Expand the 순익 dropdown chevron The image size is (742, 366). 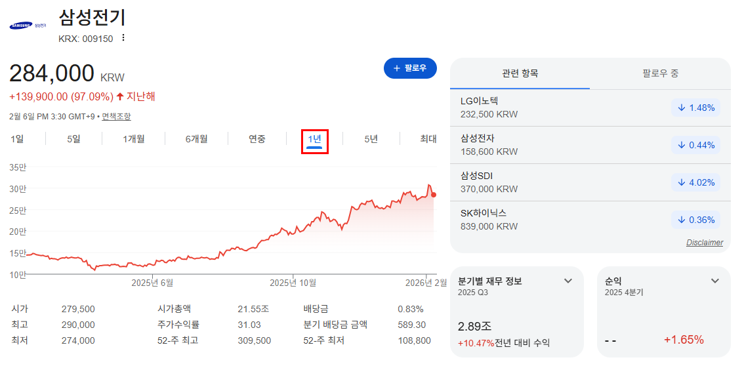coord(715,281)
